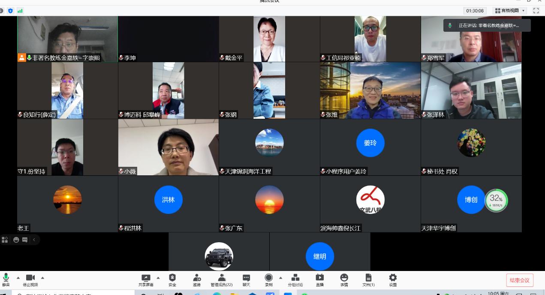Click the smiley icon in floating toolbar
This screenshot has width=545, height=295.
[16, 240]
